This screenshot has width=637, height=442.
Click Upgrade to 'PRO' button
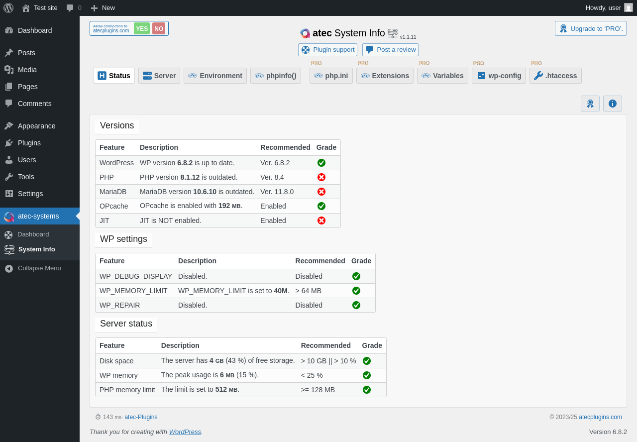tap(591, 28)
